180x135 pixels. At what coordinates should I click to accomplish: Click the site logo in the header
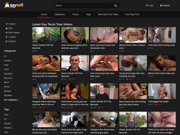[14, 5]
